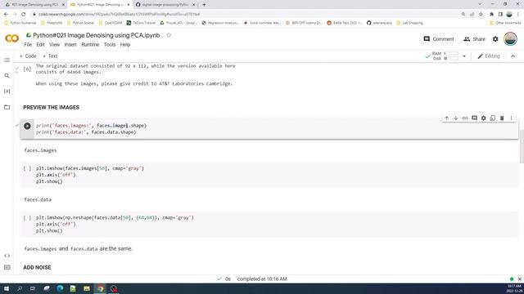524x294 pixels.
Task: Rename notebook title field
Action: click(x=97, y=35)
